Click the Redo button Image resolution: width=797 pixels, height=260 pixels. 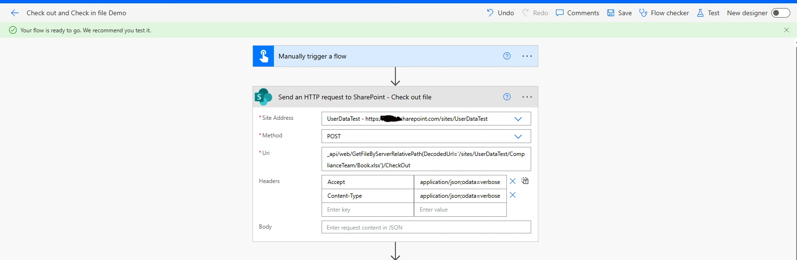pyautogui.click(x=535, y=13)
